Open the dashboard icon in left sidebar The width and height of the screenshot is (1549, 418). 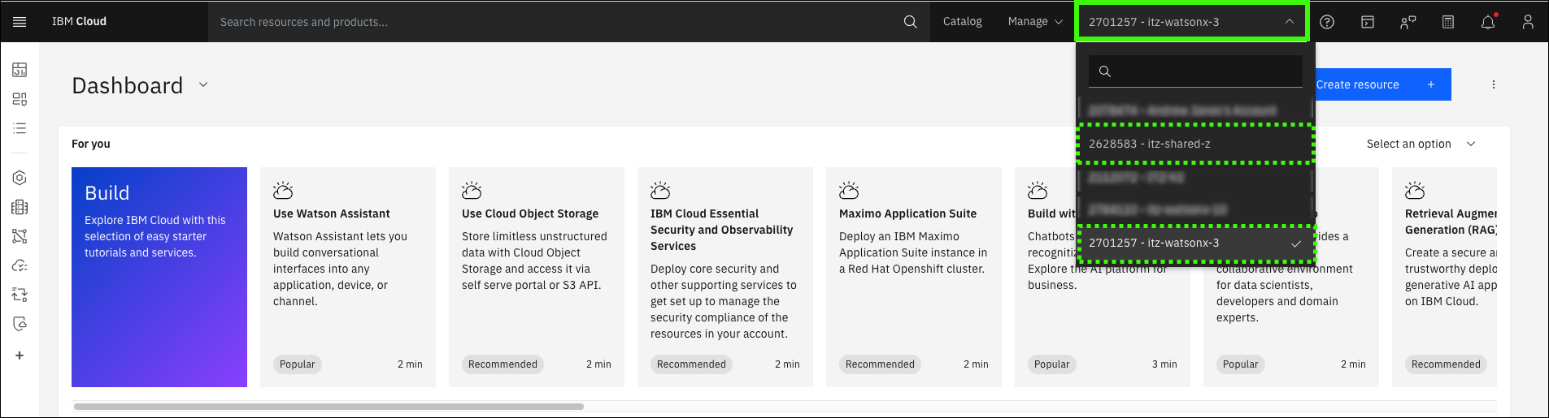(20, 70)
